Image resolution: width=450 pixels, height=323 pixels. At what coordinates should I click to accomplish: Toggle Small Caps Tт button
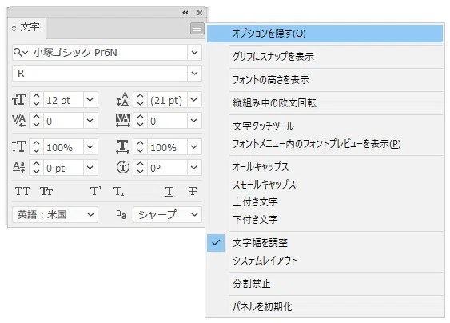[x=46, y=191]
